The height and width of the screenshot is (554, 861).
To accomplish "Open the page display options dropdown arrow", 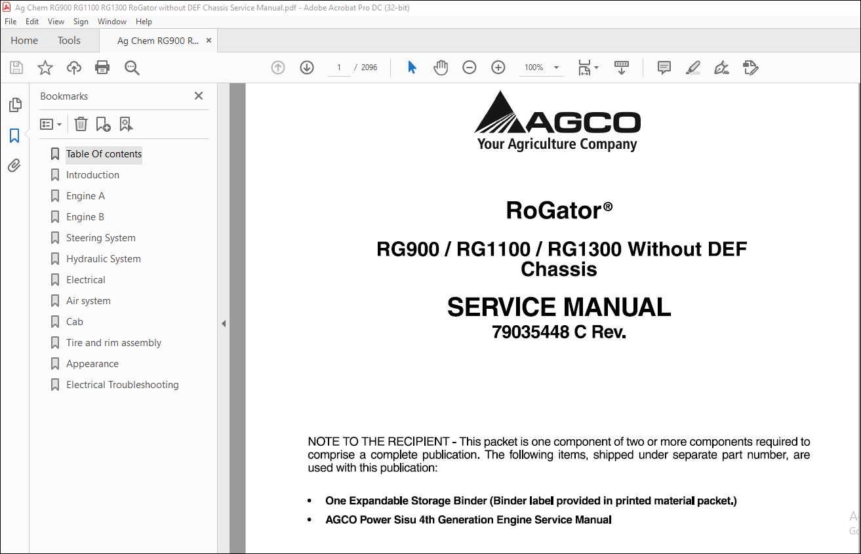I will tap(596, 68).
